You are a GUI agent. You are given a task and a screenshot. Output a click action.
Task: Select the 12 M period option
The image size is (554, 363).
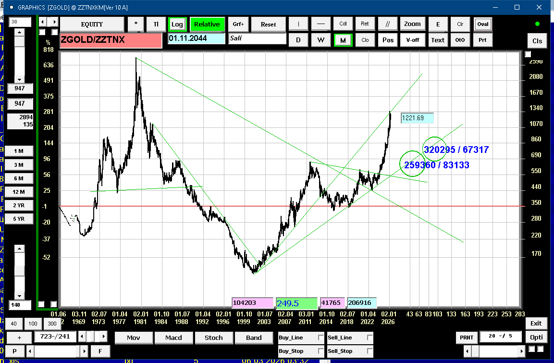[19, 192]
